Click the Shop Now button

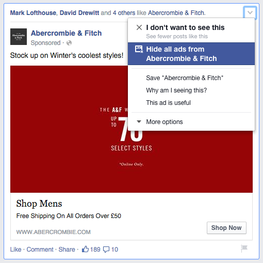pyautogui.click(x=226, y=228)
